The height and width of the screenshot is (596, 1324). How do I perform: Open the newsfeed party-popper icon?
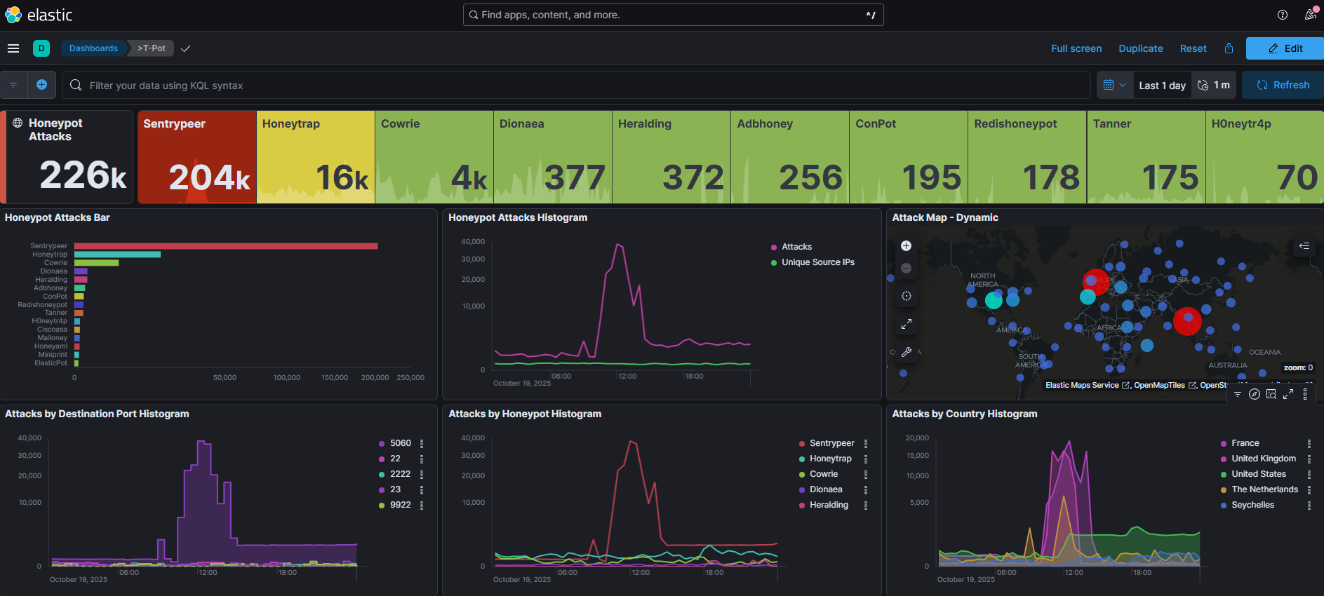pos(1309,15)
